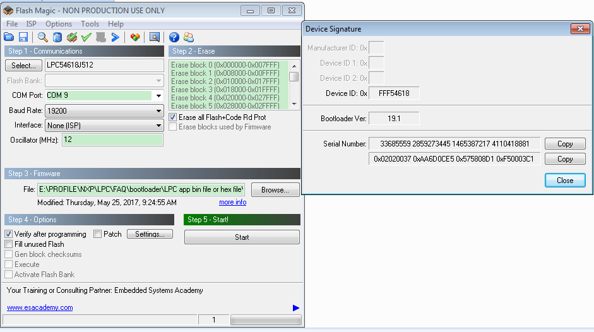Click the erase list scrollbar down arrow
Screen dimensions: 594x332
pyautogui.click(x=294, y=104)
